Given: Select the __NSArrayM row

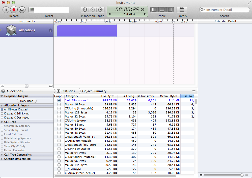Looking at the screenshot, I should [x=124, y=169].
